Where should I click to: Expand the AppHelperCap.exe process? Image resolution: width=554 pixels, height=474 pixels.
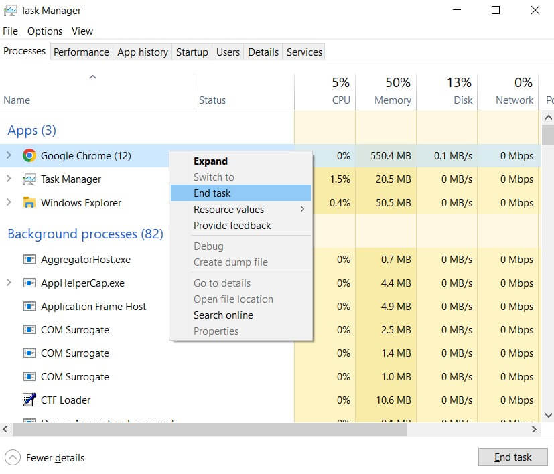9,283
